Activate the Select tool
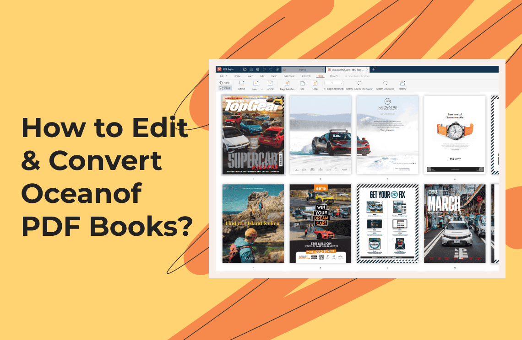The width and height of the screenshot is (522, 340). (225, 88)
